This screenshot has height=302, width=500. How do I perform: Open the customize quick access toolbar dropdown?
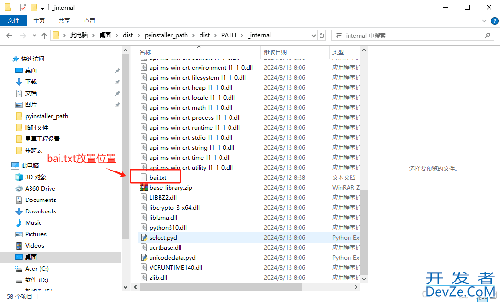[42, 8]
